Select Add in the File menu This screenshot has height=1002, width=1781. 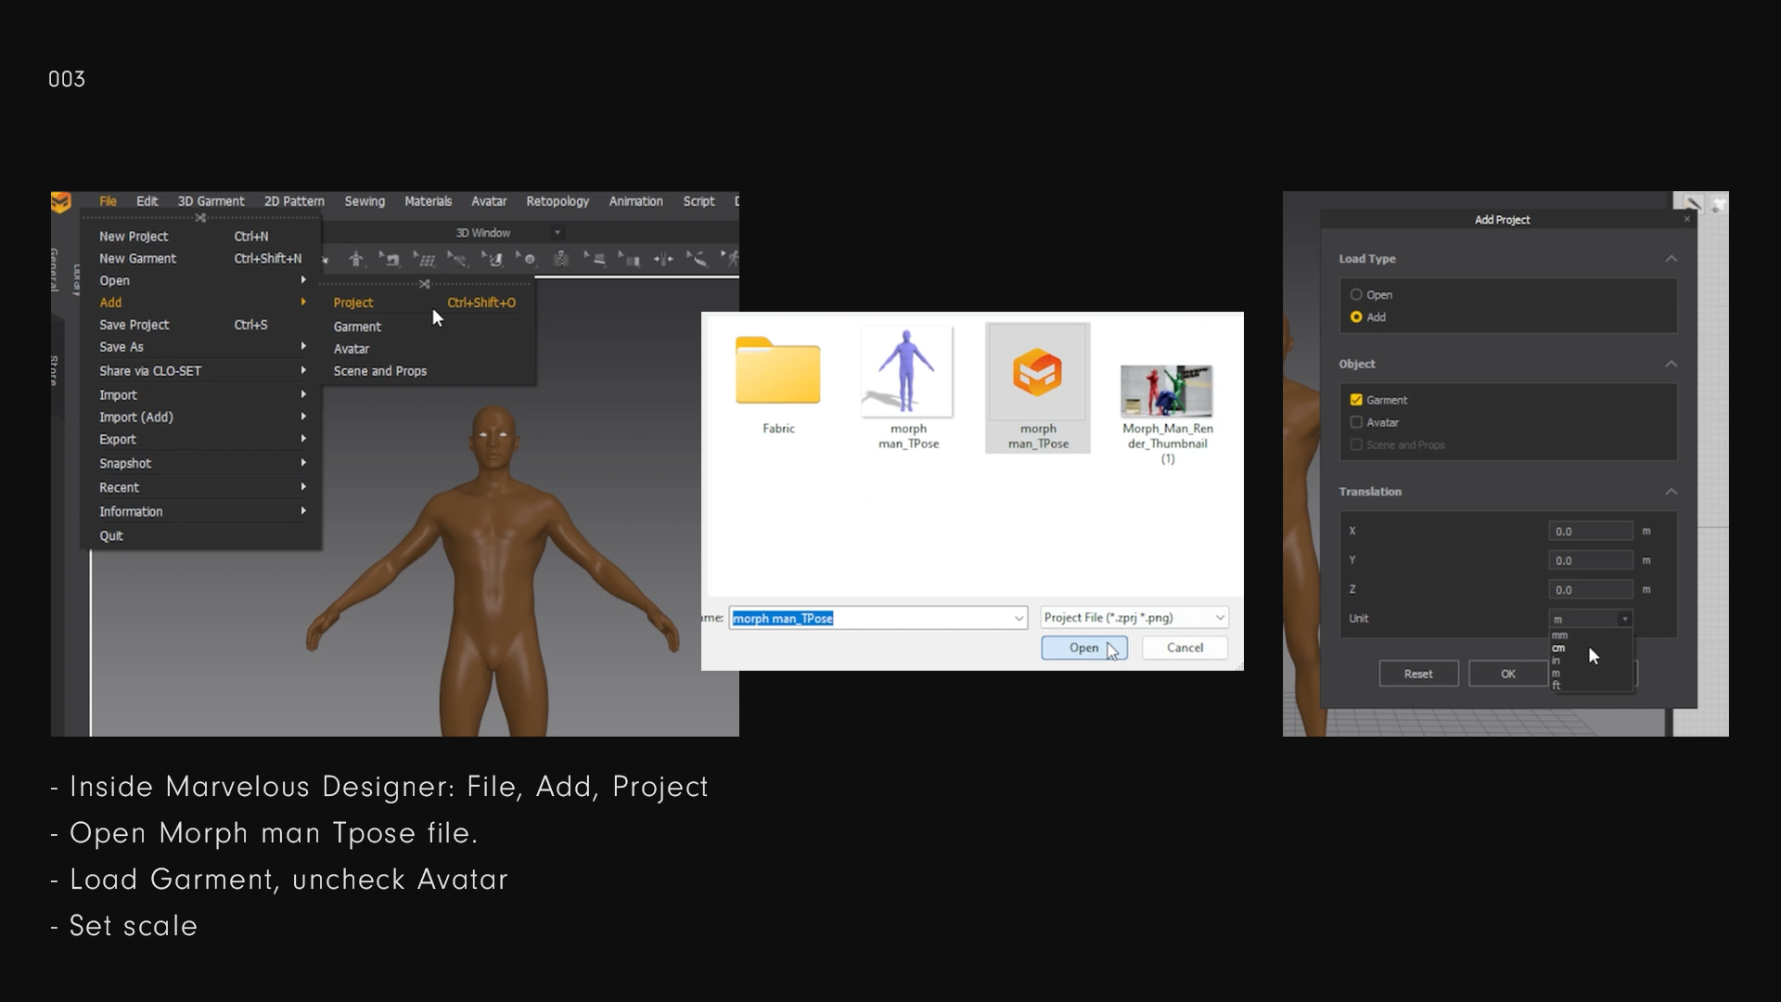[200, 302]
